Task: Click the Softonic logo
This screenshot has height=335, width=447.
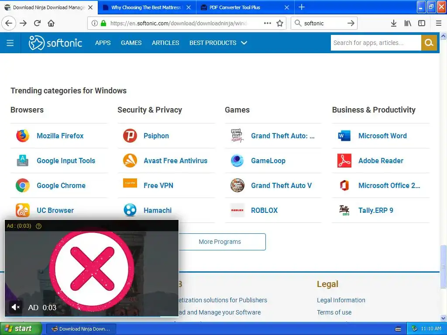Action: coord(55,43)
